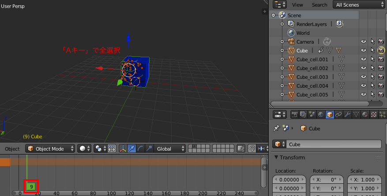The height and width of the screenshot is (196, 387).
Task: Toggle selectability arrow for Camera
Action: click(373, 41)
